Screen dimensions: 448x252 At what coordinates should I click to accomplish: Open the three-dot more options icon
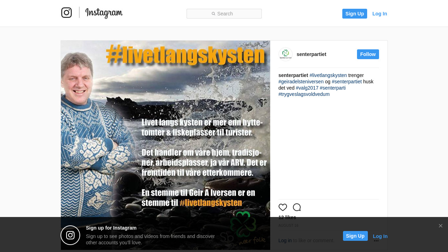coord(376,241)
